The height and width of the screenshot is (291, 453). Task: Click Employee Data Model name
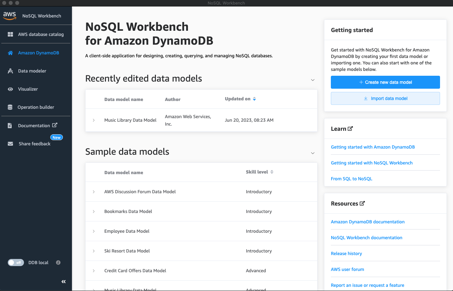pos(127,231)
